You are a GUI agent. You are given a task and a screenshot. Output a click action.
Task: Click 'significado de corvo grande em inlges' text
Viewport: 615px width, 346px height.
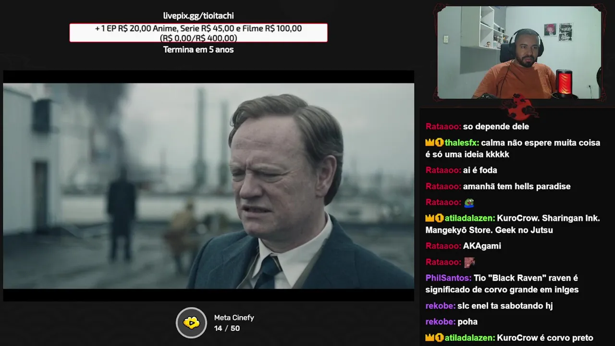click(x=502, y=290)
